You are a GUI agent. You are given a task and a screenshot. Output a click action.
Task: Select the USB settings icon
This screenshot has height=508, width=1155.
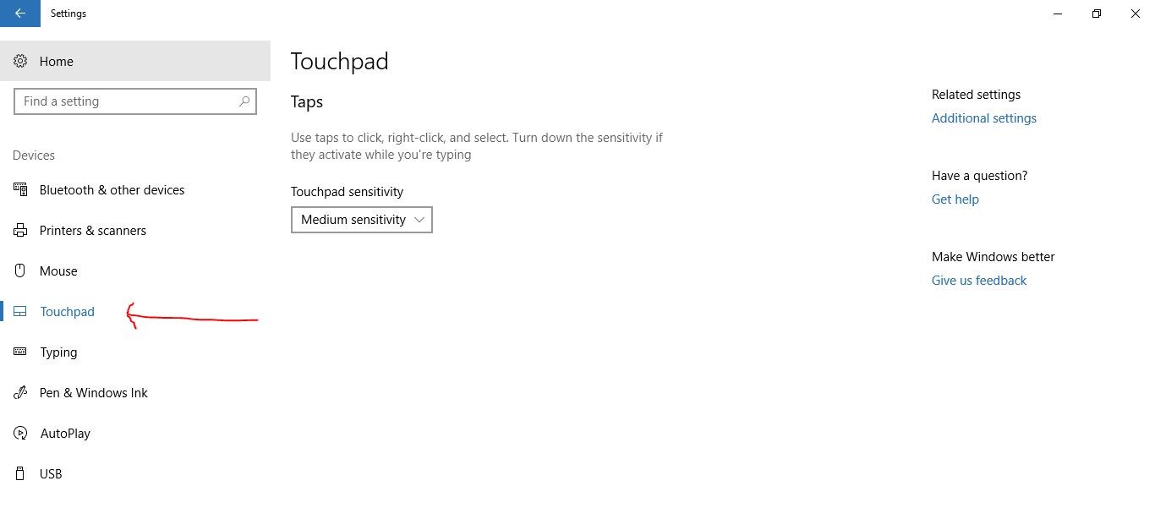20,473
